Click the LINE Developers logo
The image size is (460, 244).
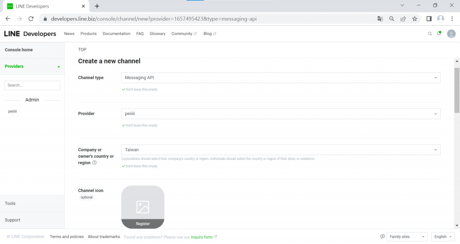coord(30,34)
